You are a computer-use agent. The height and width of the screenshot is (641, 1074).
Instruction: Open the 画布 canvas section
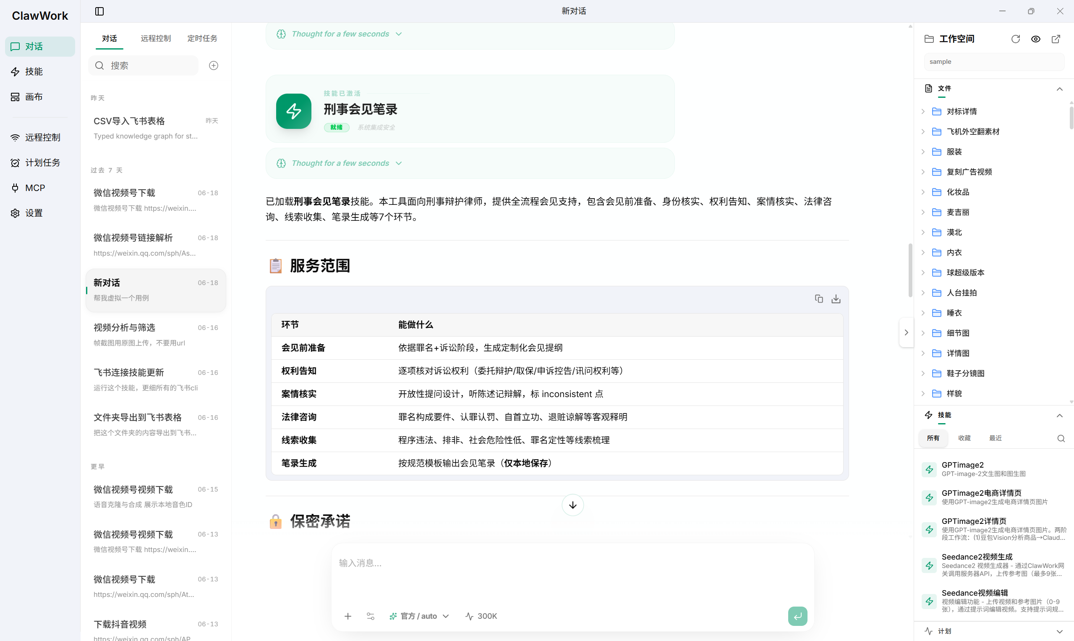coord(40,97)
